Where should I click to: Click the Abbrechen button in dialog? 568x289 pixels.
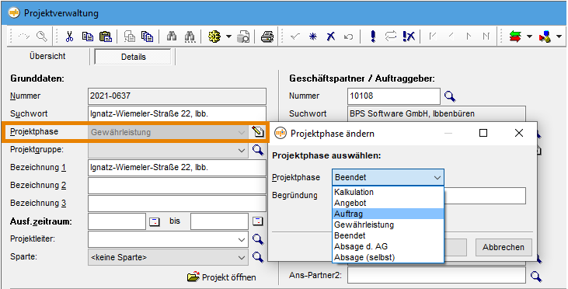click(504, 247)
